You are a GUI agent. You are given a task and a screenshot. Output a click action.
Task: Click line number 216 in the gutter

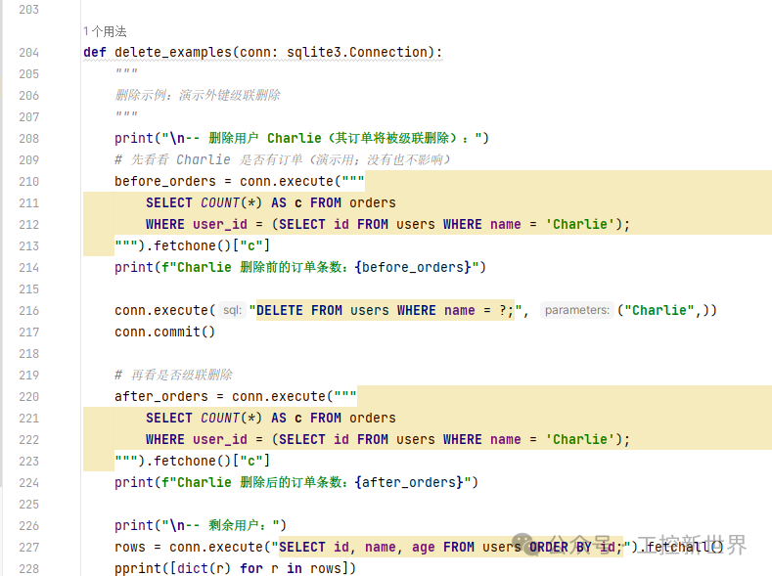28,310
